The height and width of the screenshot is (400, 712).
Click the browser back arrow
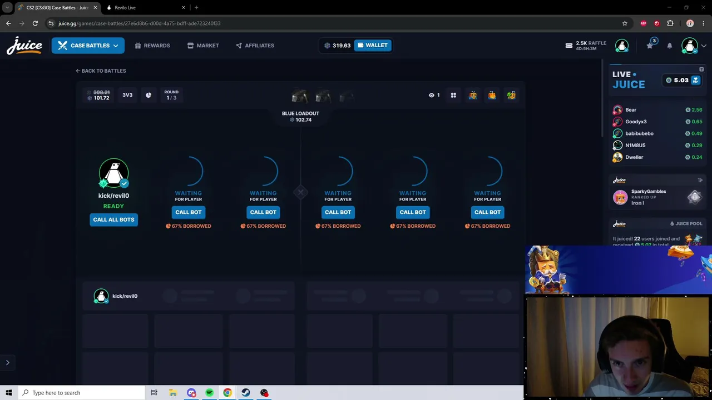tap(8, 23)
